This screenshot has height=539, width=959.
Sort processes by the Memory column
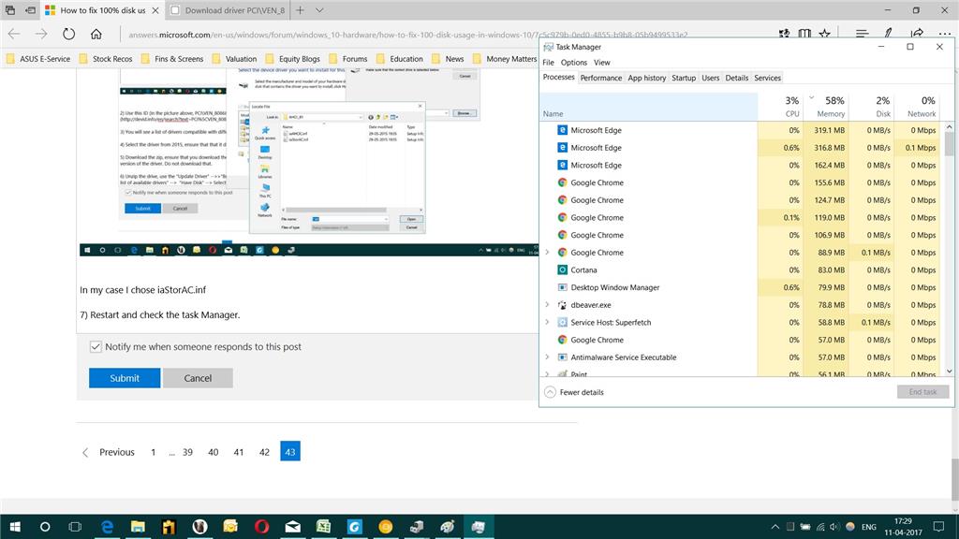coord(828,107)
